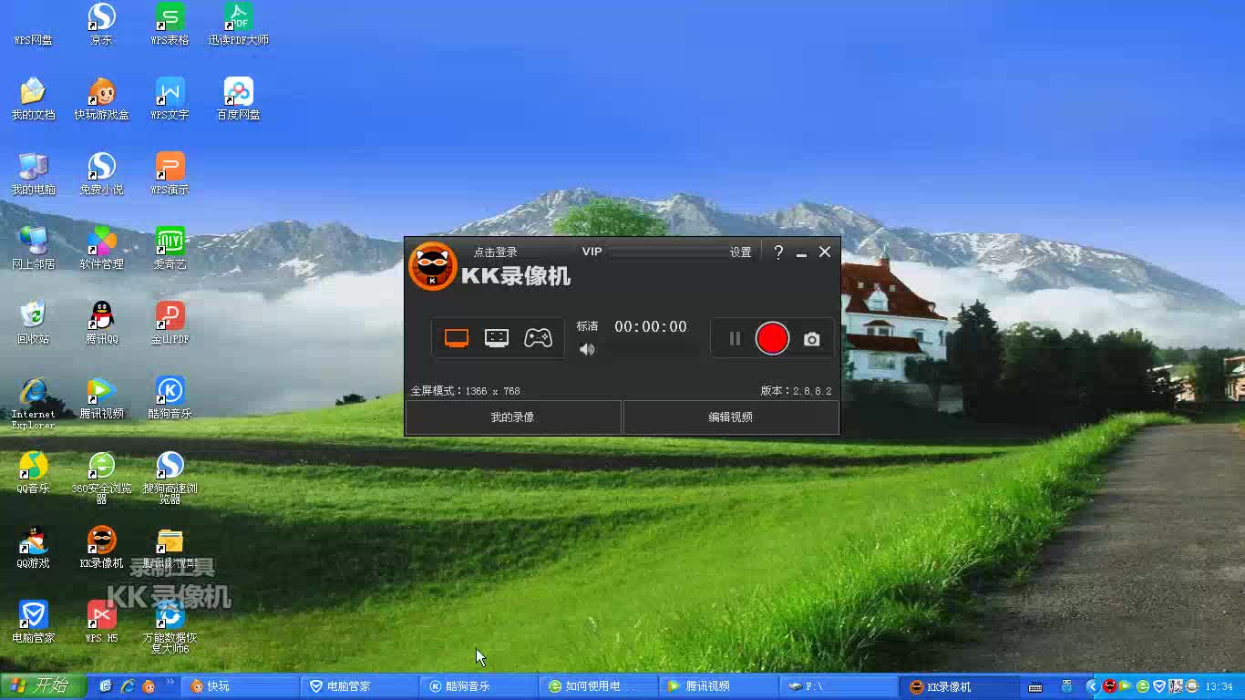Select 搜狗高速浏览器 desktop icon

pyautogui.click(x=170, y=477)
